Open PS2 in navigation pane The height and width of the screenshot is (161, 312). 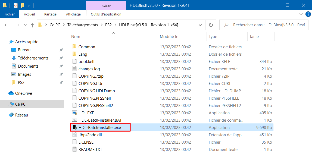point(21,82)
